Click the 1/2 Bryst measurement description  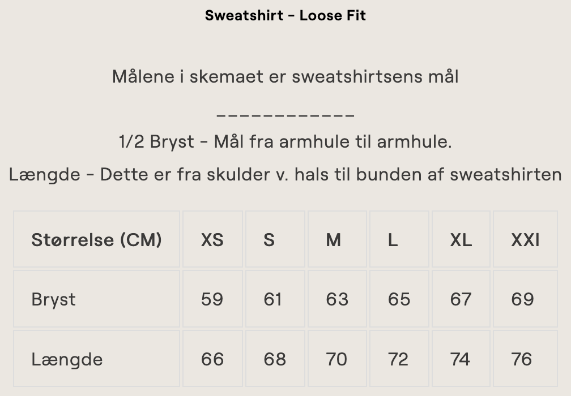tap(285, 141)
